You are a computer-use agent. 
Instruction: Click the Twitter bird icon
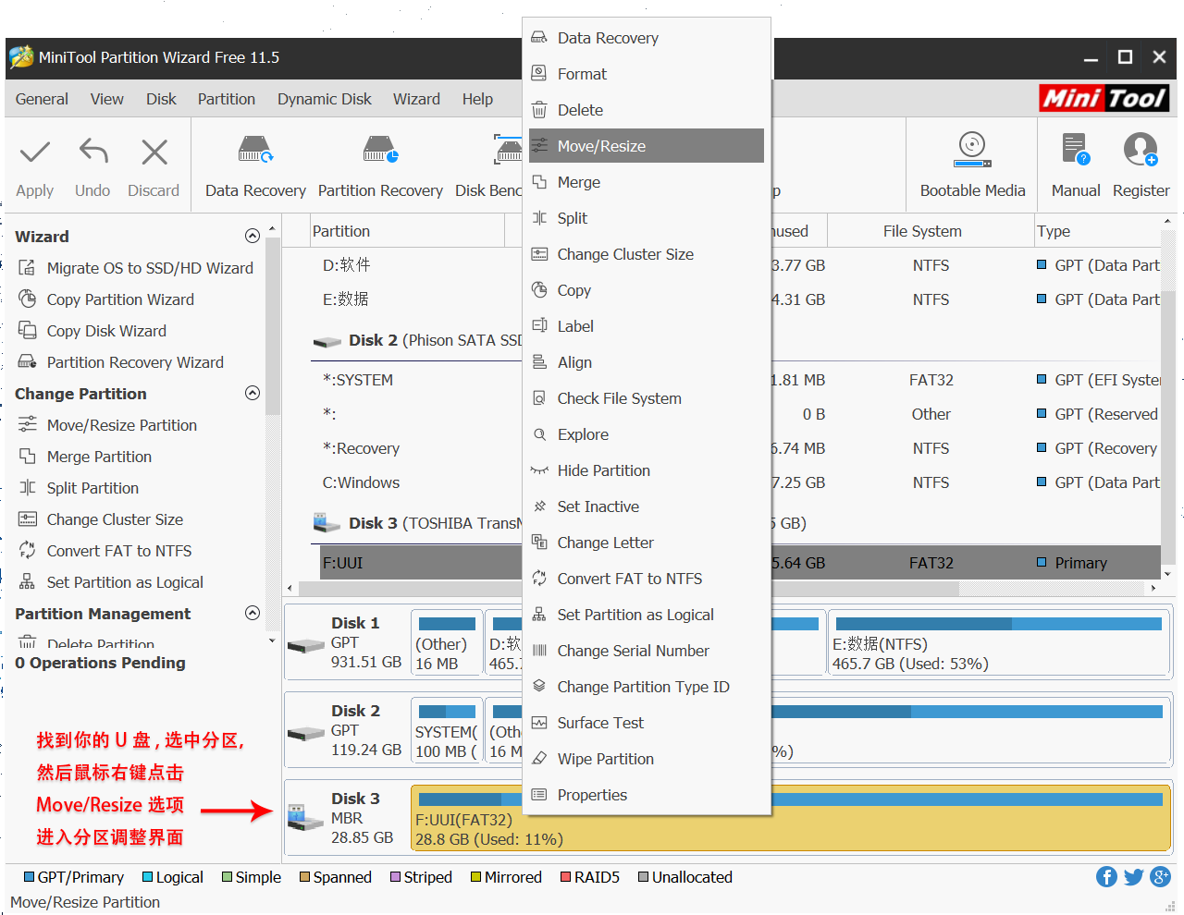1133,876
